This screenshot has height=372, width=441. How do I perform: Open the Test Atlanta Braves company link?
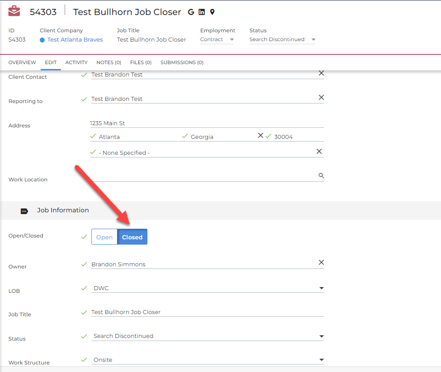pyautogui.click(x=75, y=40)
